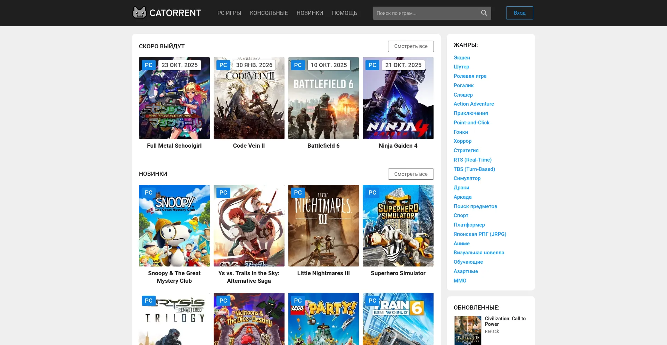Click the search magnifier icon
This screenshot has width=667, height=345.
click(x=484, y=13)
